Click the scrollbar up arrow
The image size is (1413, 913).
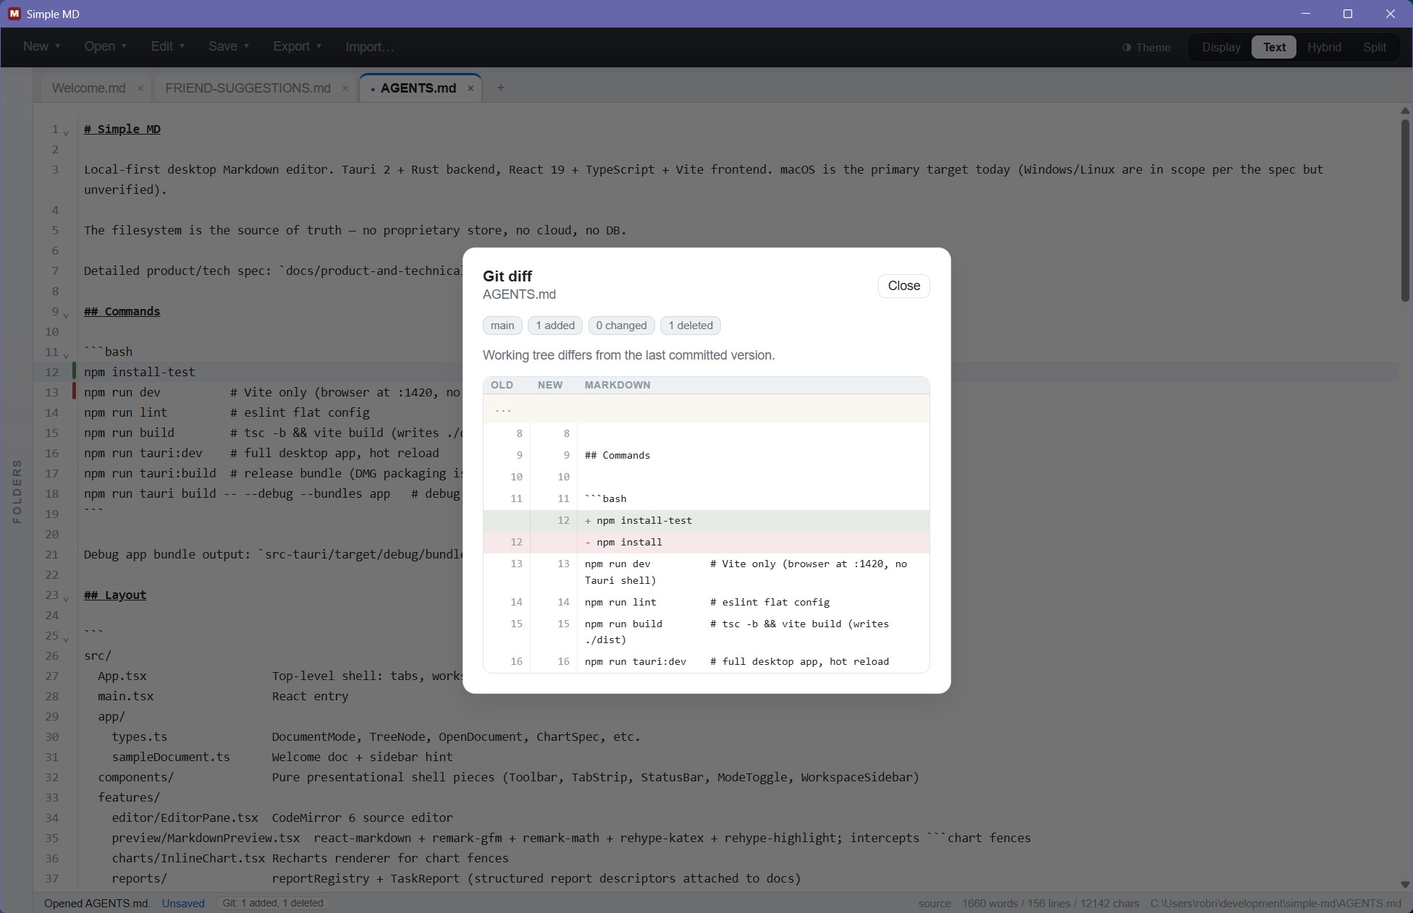(1405, 111)
